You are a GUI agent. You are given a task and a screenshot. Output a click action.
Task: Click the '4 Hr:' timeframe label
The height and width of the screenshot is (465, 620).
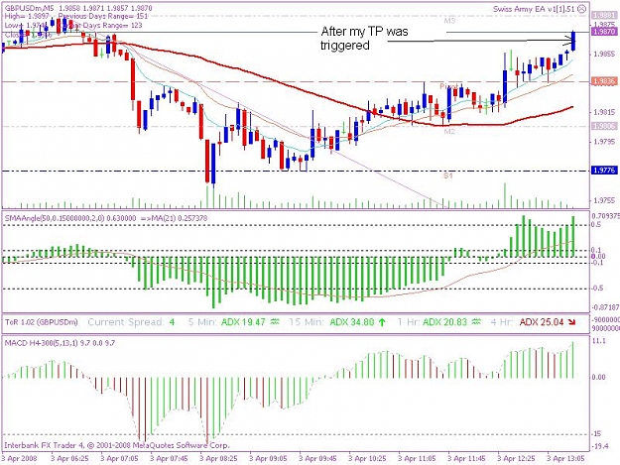[501, 322]
